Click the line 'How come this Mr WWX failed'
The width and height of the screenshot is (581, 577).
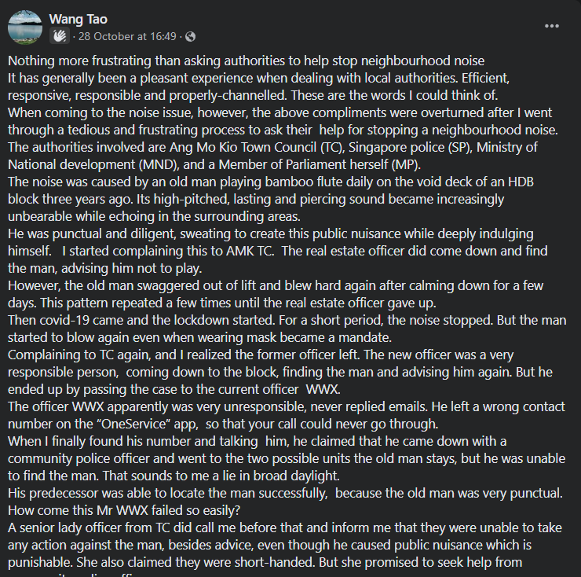point(124,511)
